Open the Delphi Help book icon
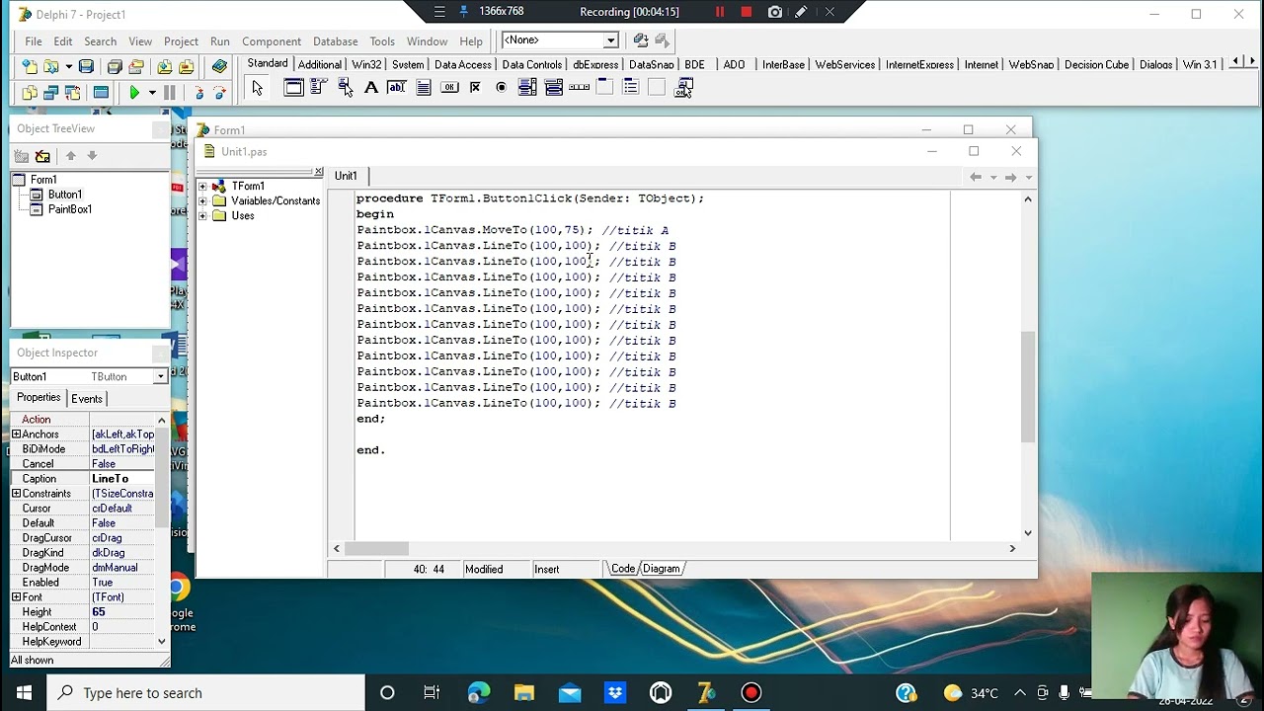The image size is (1264, 711). click(219, 66)
